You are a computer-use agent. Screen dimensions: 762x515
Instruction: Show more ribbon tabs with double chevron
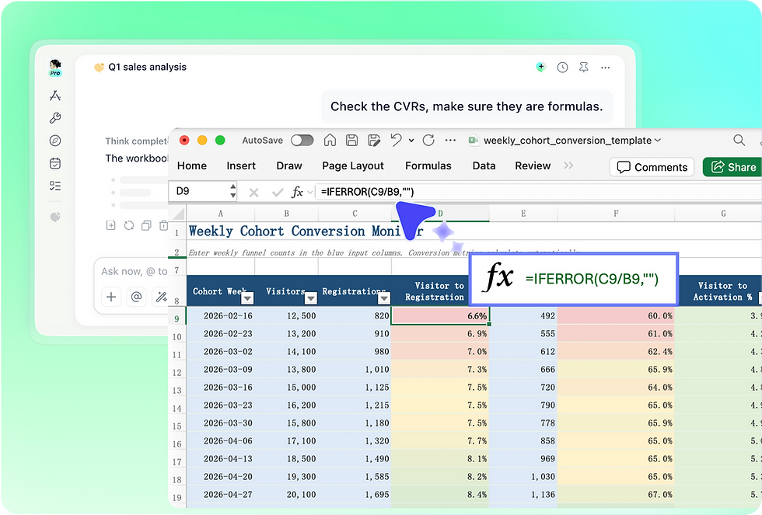[x=568, y=165]
